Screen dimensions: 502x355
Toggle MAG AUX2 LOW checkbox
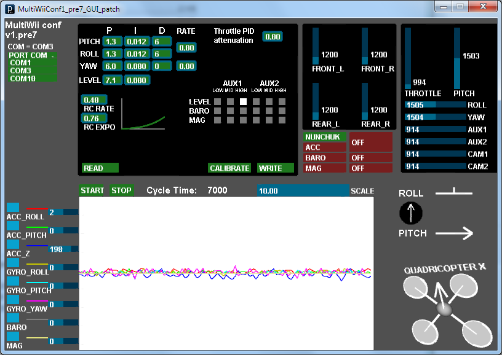(256, 120)
